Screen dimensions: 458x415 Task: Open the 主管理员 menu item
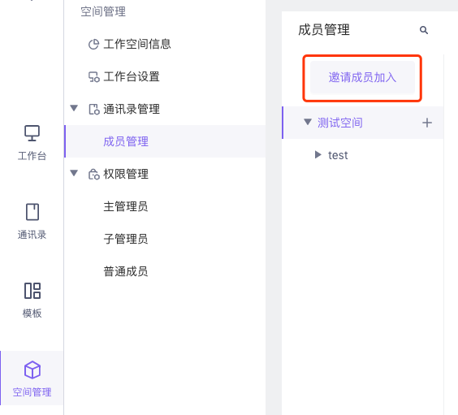126,206
